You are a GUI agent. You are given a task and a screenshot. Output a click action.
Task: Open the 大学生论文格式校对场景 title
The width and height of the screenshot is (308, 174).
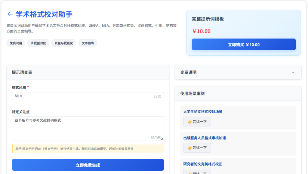[203, 112]
